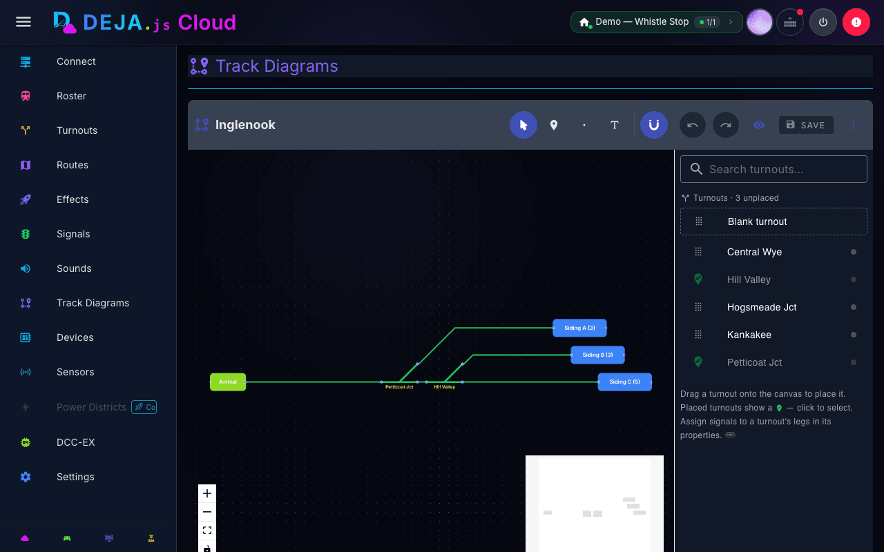Open Connect in the sidebar
The height and width of the screenshot is (552, 884).
88,61
